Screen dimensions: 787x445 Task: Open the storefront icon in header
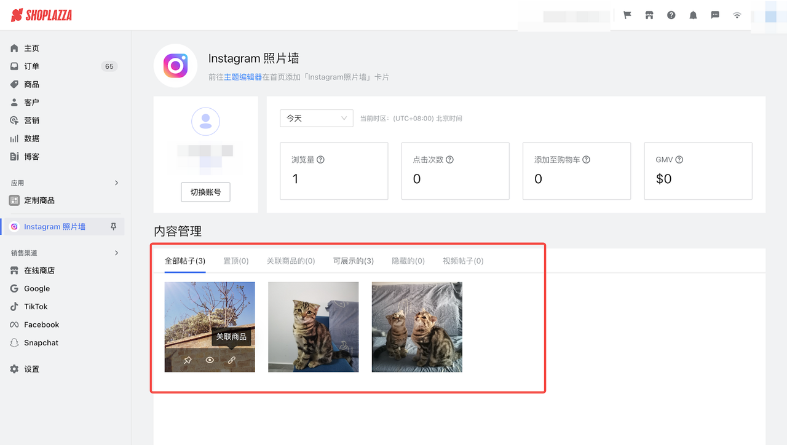649,15
